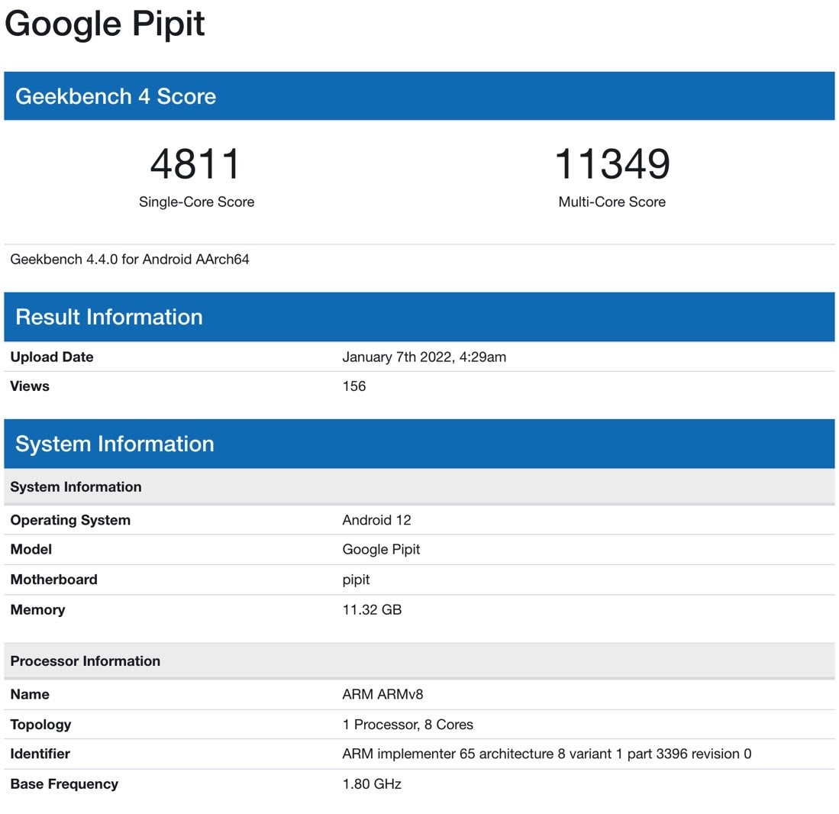839x814 pixels.
Task: Select the ARM ARMv8 processor name value
Action: point(382,695)
